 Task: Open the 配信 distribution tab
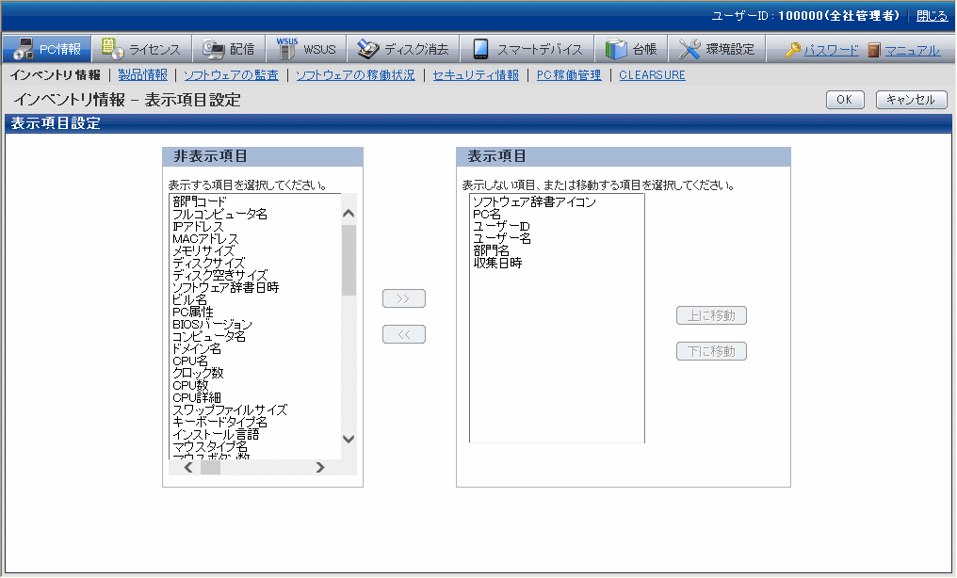(229, 50)
